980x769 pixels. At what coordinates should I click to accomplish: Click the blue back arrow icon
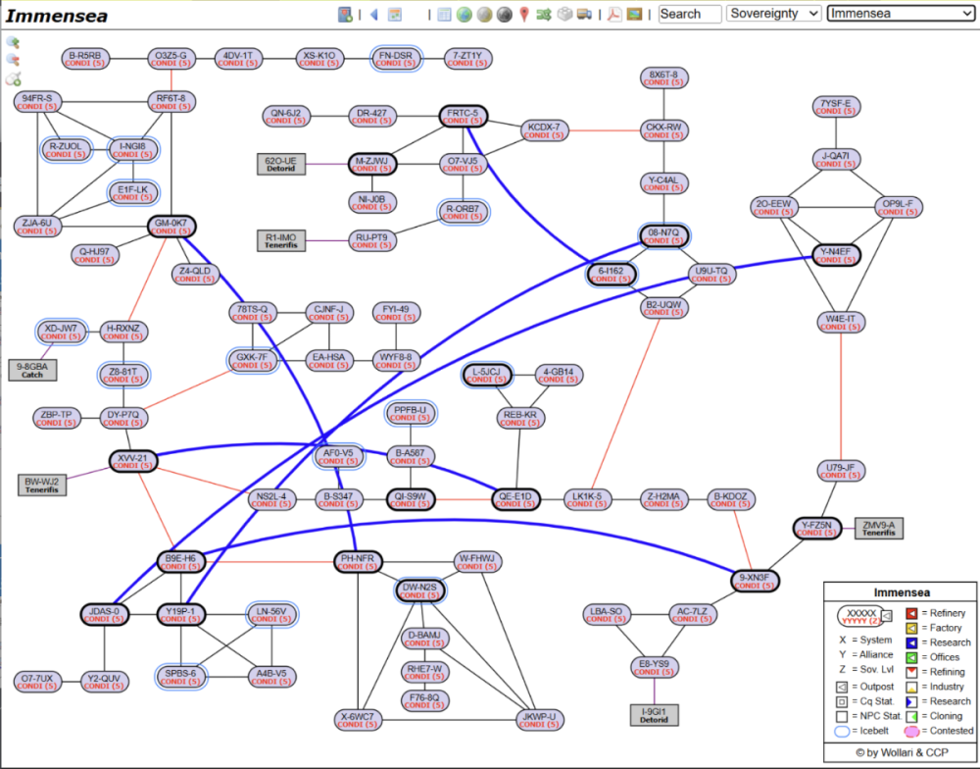pyautogui.click(x=372, y=14)
